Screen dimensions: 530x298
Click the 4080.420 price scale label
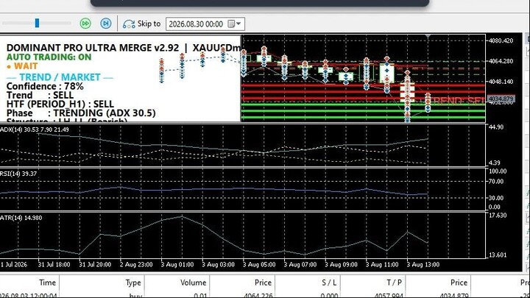(501, 40)
